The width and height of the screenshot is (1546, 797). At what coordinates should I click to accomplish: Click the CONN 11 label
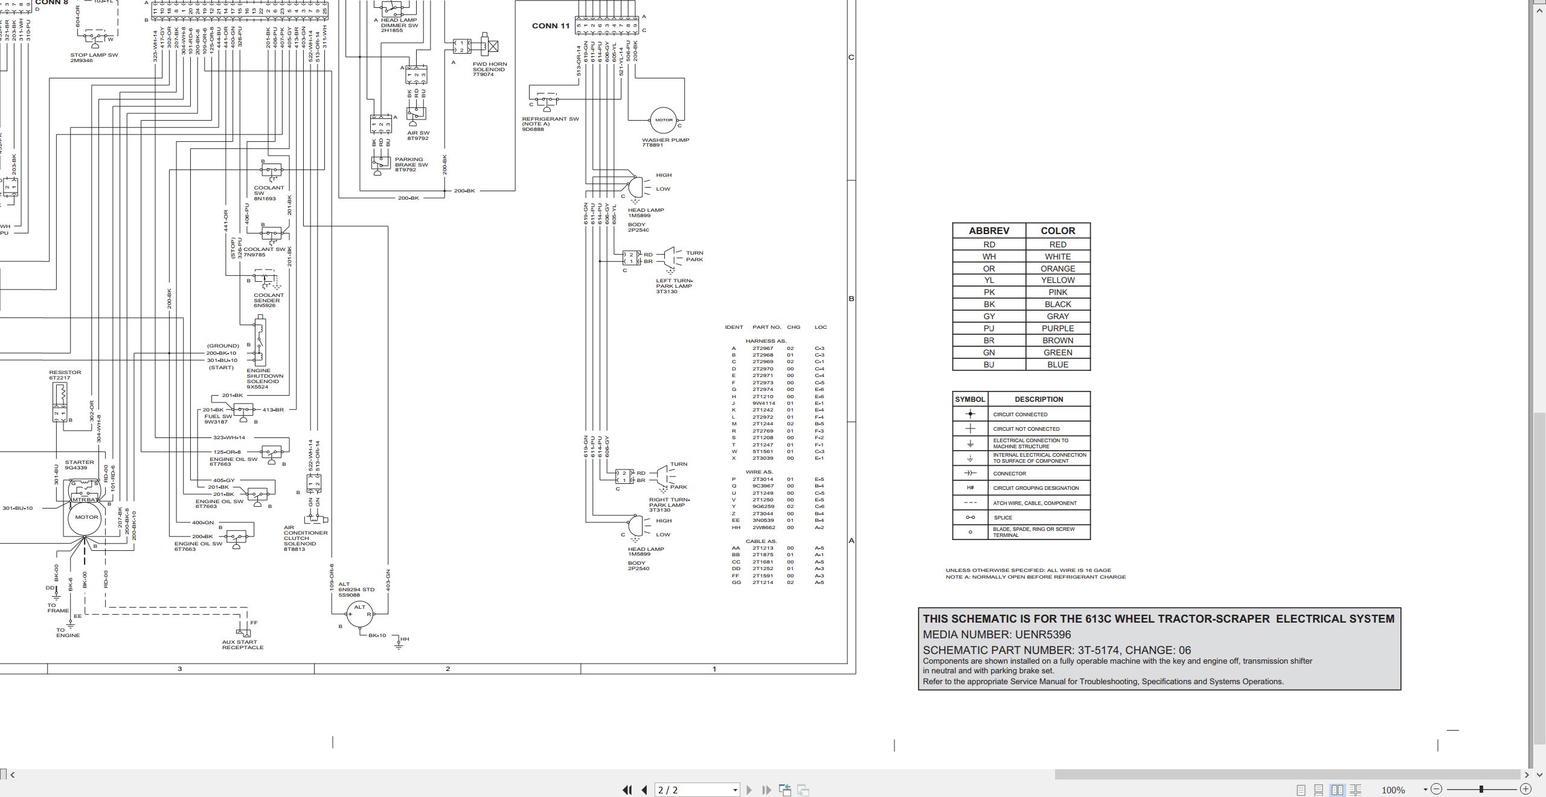(x=550, y=26)
